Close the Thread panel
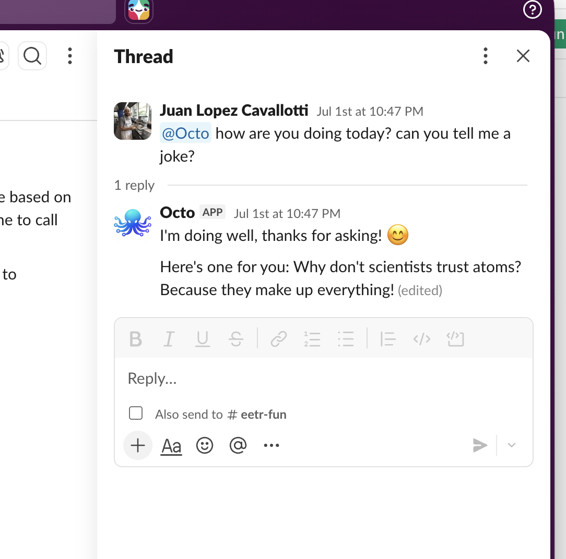 tap(523, 56)
